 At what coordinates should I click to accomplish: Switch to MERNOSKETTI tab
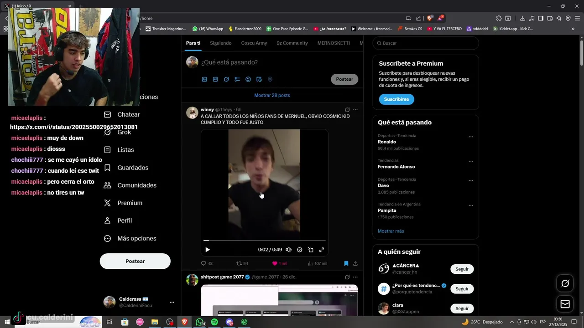pos(334,43)
